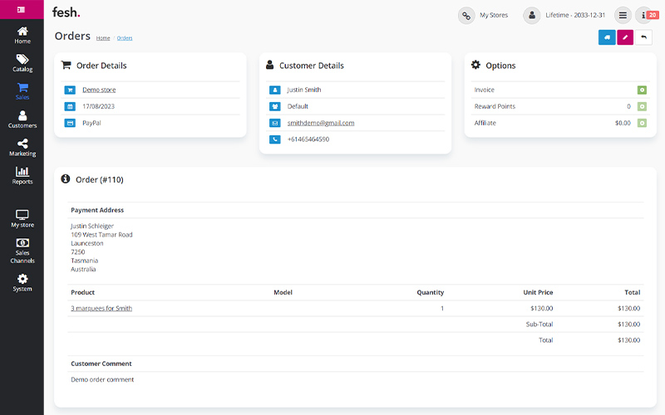Click the white back arrow button
Image resolution: width=665 pixels, height=415 pixels.
(643, 37)
